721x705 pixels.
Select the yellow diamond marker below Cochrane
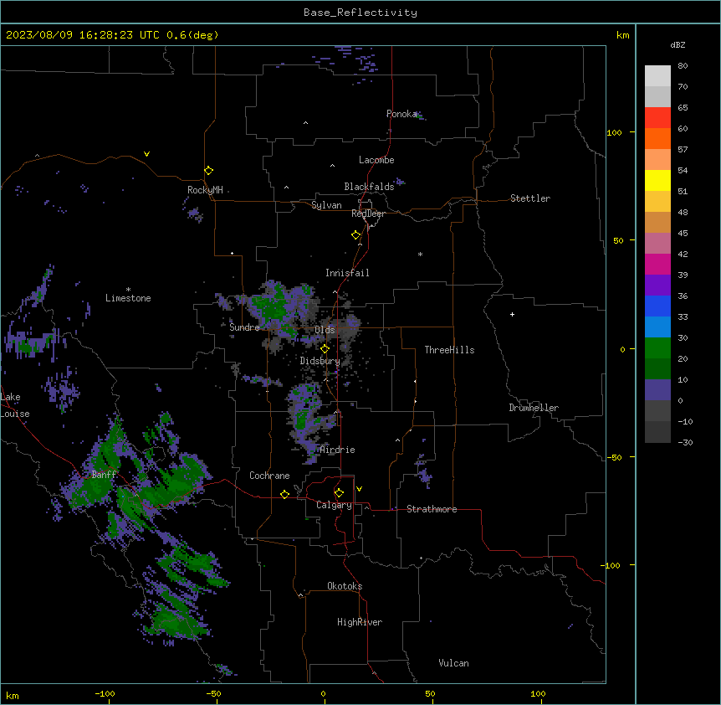pos(284,494)
